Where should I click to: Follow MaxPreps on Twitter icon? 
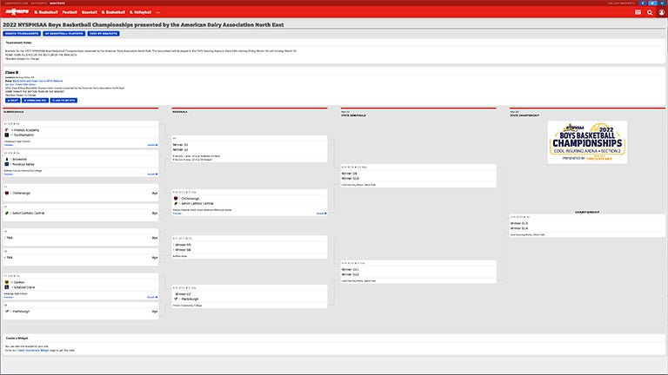coord(652,3)
